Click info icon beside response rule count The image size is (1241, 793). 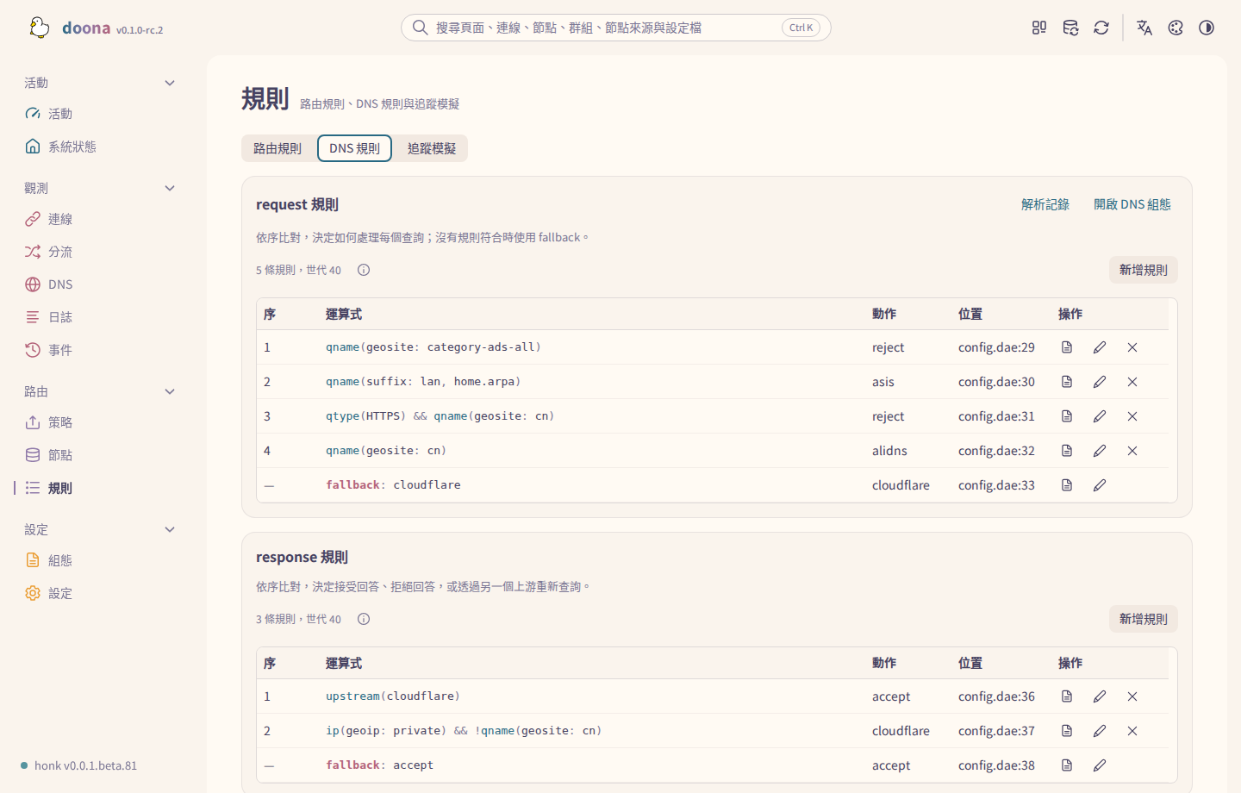(x=364, y=619)
